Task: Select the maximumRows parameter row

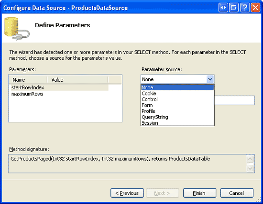Action: 60,94
